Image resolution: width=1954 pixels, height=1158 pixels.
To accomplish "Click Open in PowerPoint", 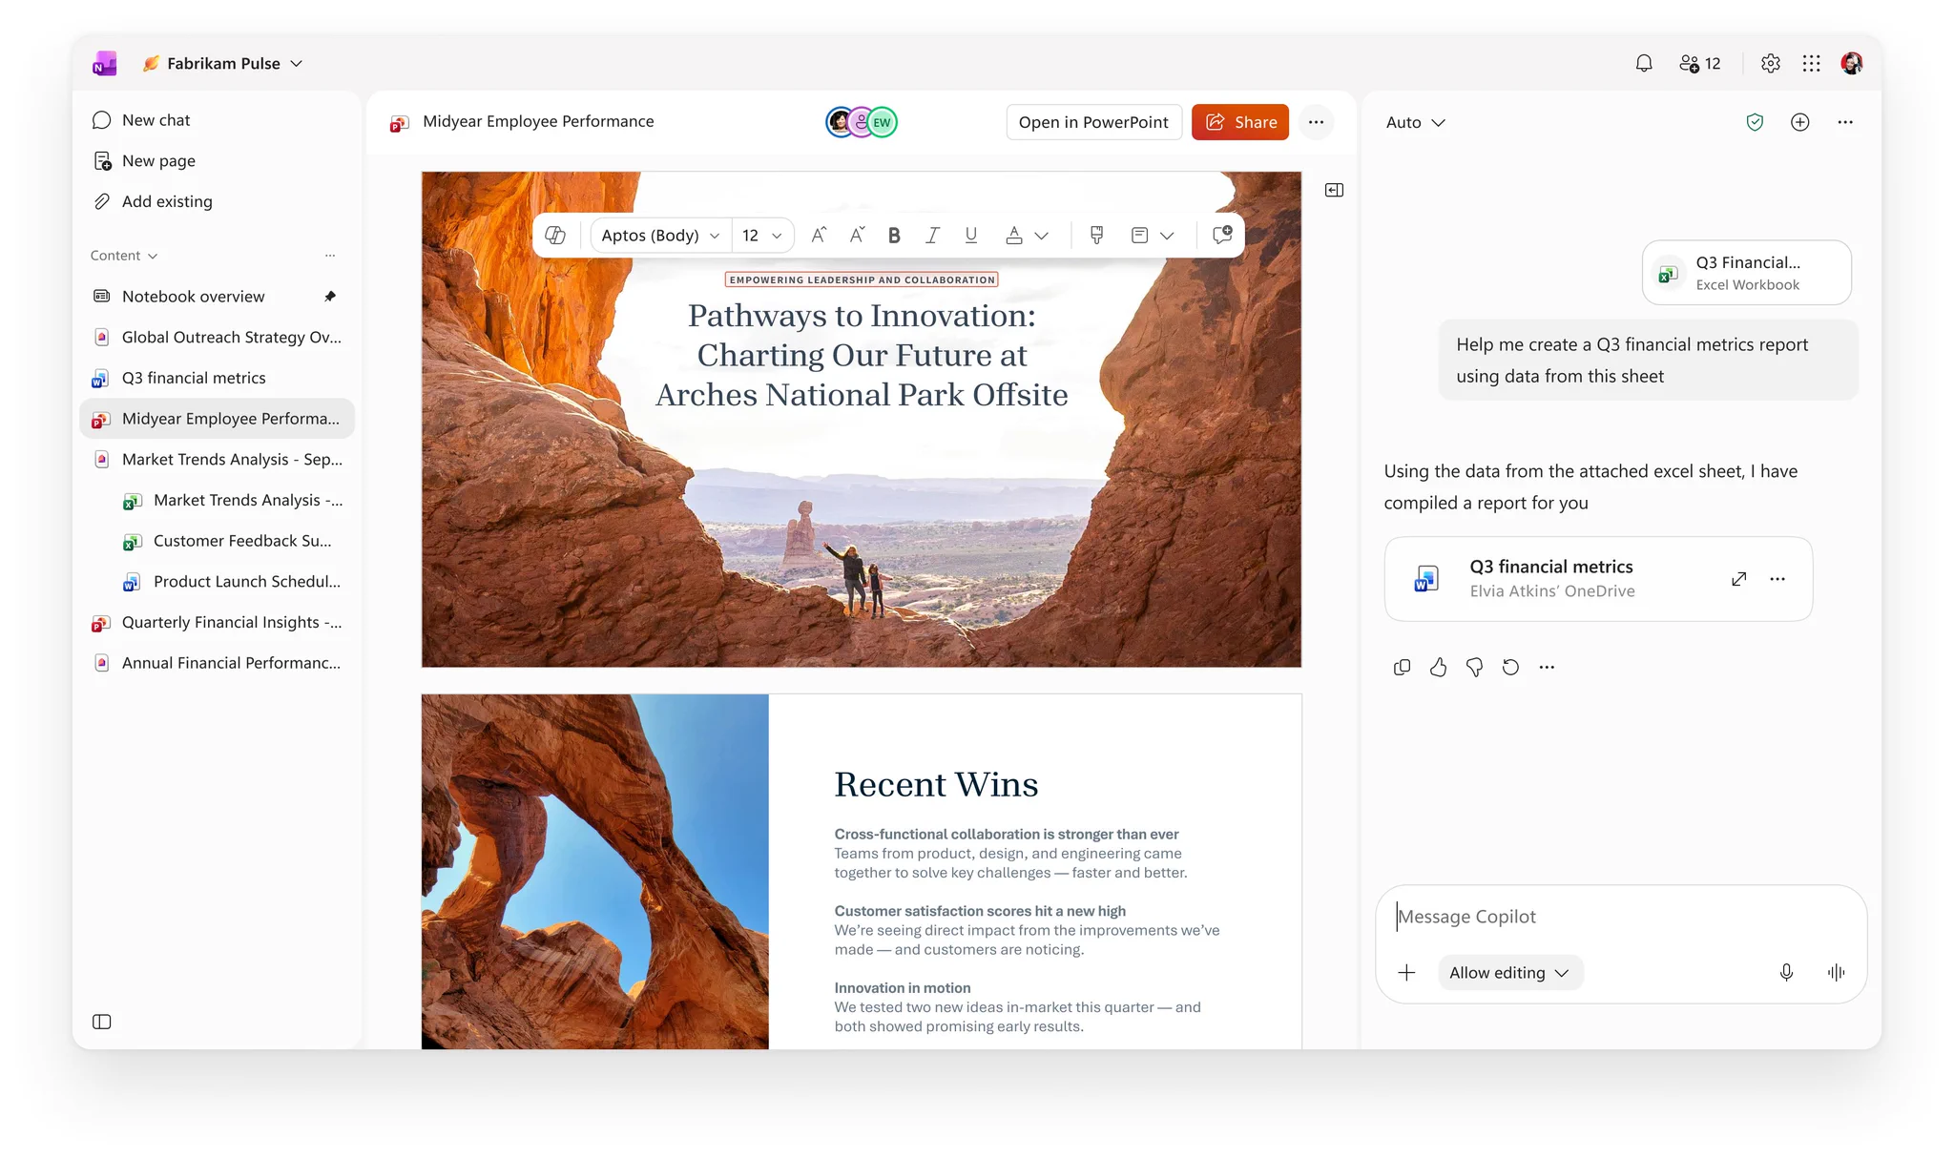I will click(1093, 122).
